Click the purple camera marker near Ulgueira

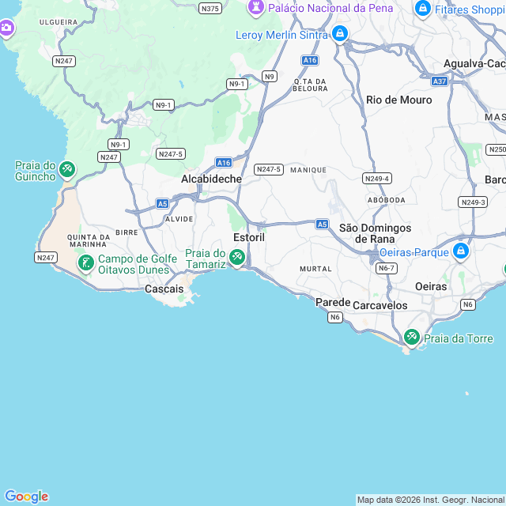(x=6, y=28)
